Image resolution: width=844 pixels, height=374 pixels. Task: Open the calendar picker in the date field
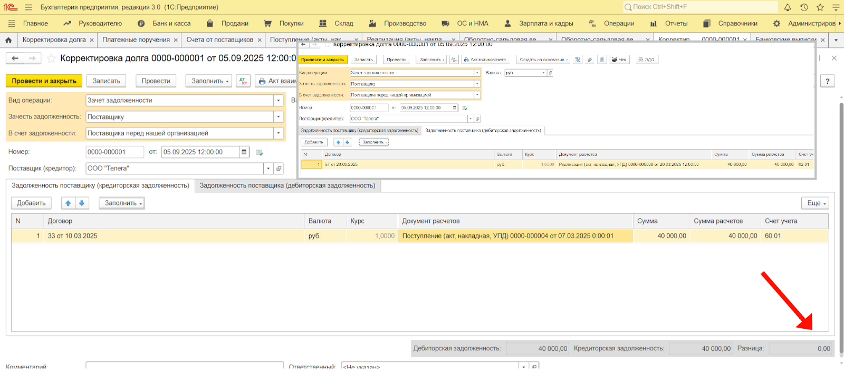coord(244,152)
